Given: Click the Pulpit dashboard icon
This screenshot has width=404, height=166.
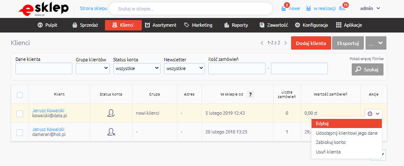Looking at the screenshot, I should click(x=40, y=25).
